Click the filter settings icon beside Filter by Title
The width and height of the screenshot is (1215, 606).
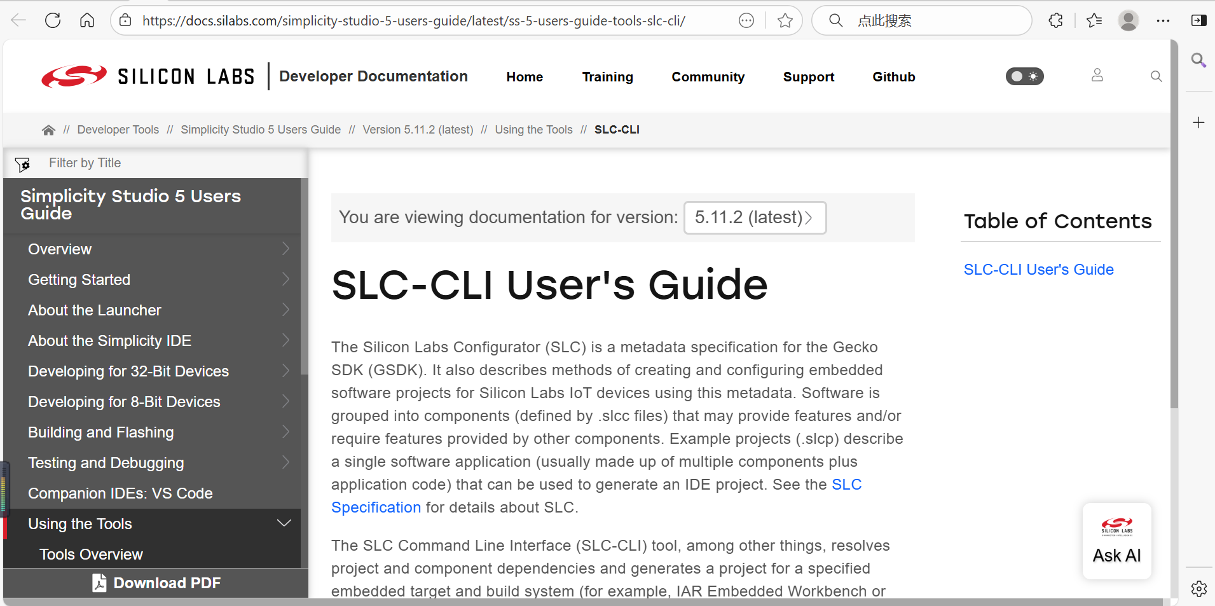tap(23, 164)
